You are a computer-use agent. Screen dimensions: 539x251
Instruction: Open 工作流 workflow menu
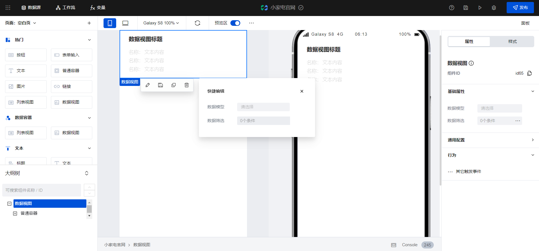click(x=66, y=8)
